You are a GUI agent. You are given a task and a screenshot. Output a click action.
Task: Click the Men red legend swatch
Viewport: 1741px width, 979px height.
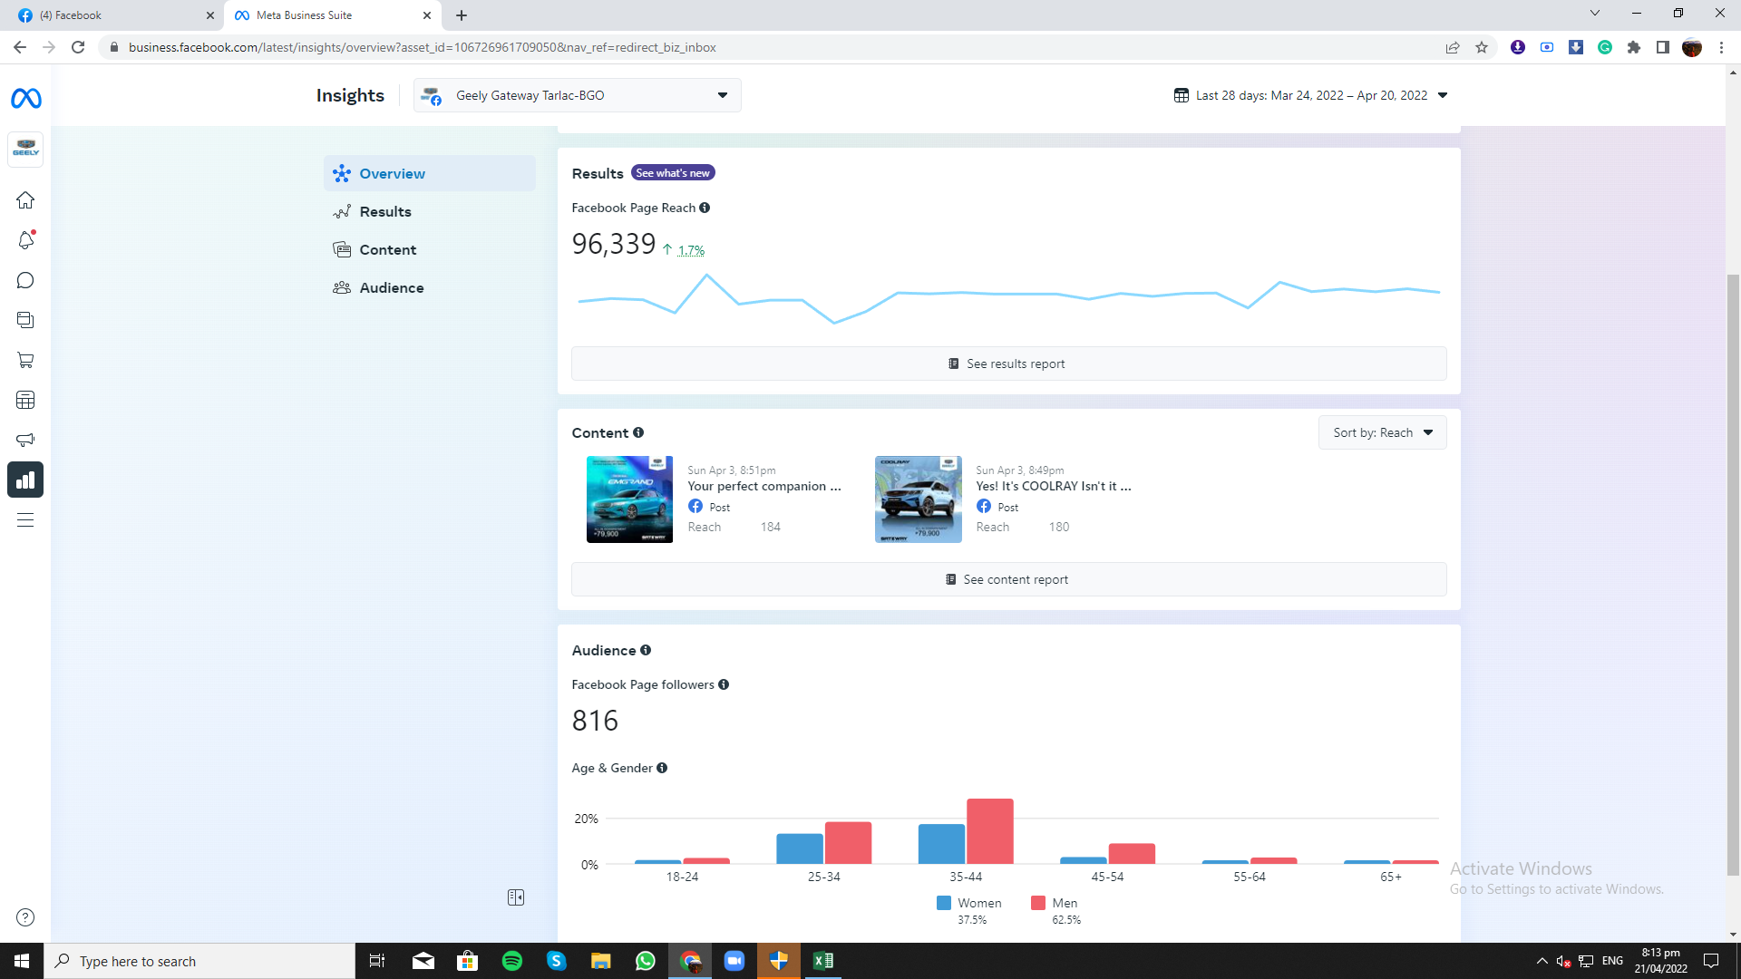click(1038, 903)
